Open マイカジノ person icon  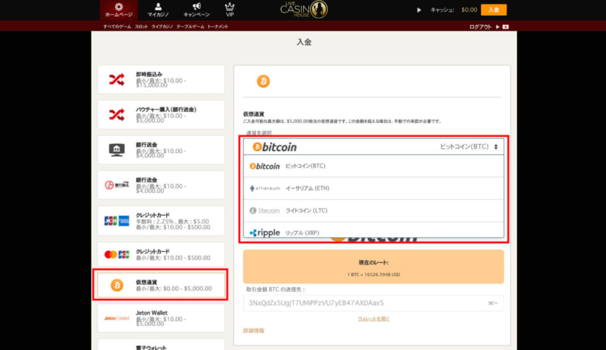tap(158, 10)
